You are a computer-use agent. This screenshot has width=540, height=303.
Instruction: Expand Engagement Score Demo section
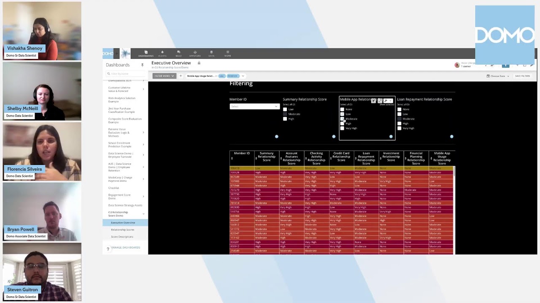(143, 197)
